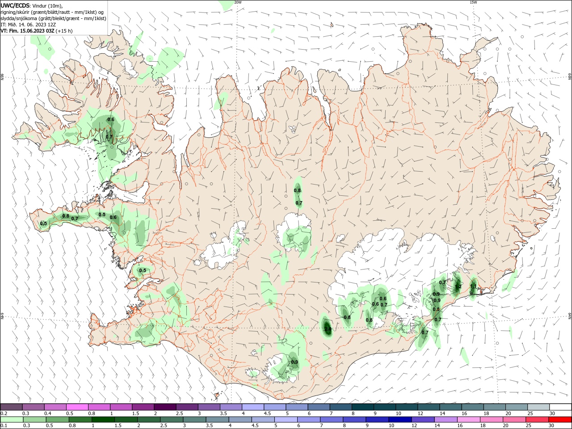This screenshot has width=572, height=429.
Task: Pick the darkest green 1 rain legend swatch
Action: [x=103, y=420]
